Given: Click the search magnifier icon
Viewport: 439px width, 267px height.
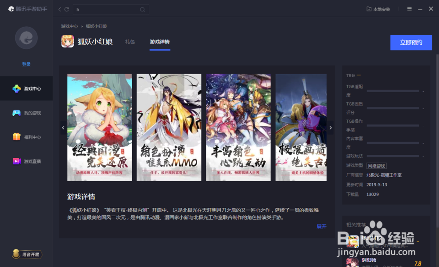Looking at the screenshot, I should 143,10.
